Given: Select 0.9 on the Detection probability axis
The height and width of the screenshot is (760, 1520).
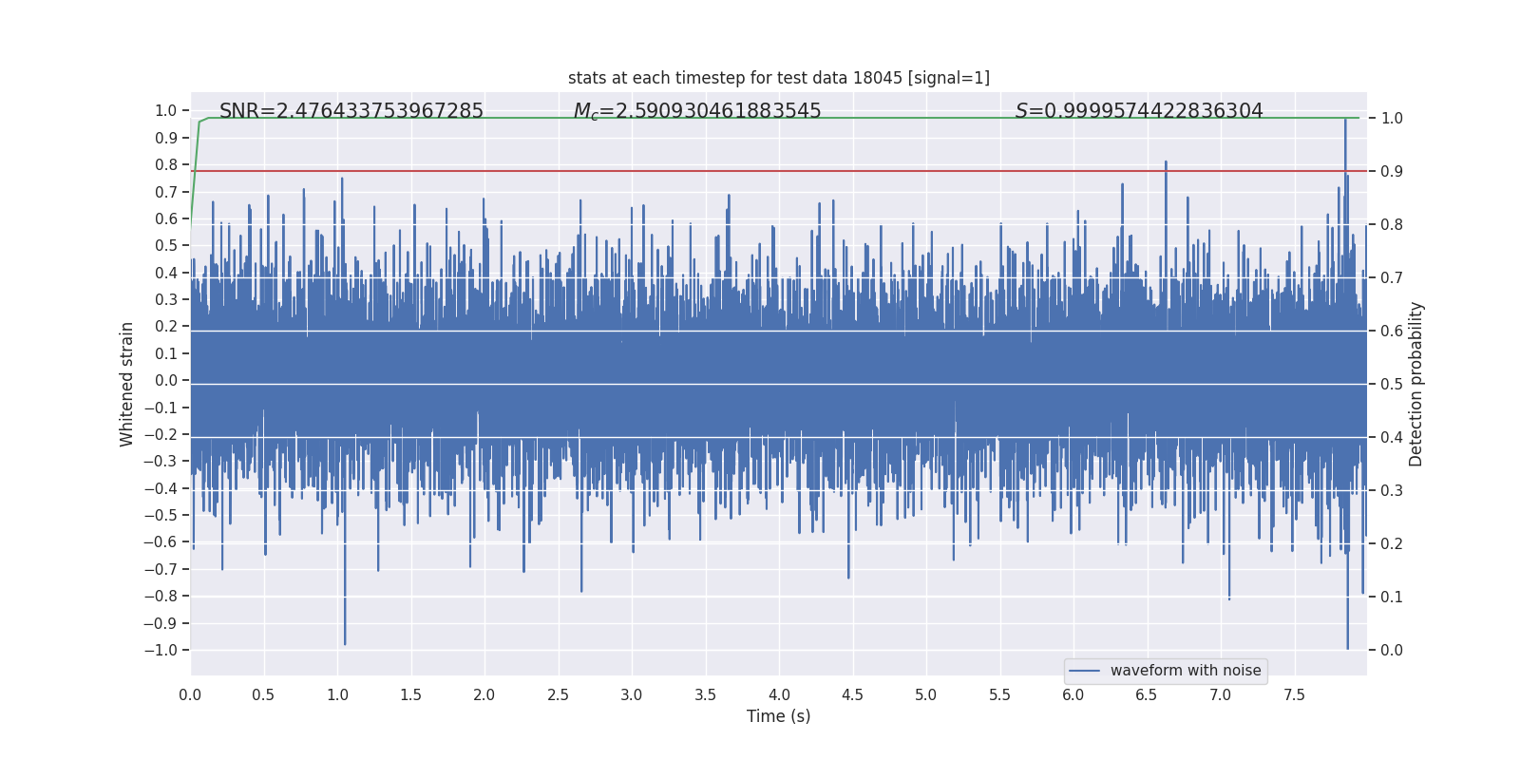Looking at the screenshot, I should (x=1392, y=172).
